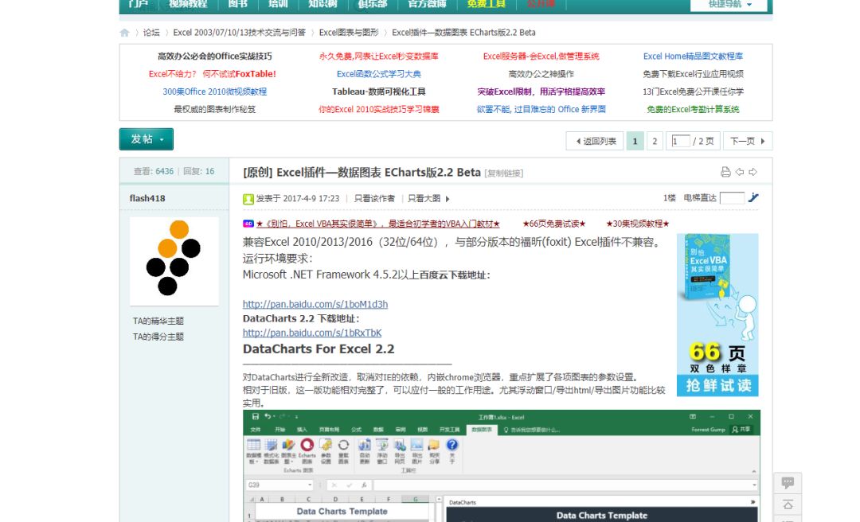860x522 pixels.
Task: Return to top using floating up-arrow icon
Action: (788, 504)
